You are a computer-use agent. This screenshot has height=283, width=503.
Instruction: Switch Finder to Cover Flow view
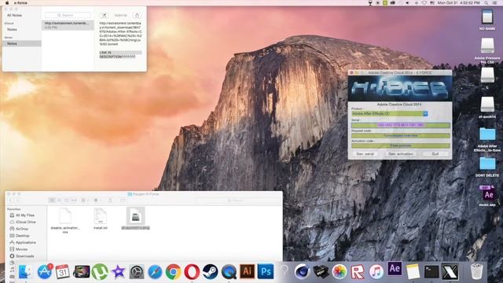point(73,200)
